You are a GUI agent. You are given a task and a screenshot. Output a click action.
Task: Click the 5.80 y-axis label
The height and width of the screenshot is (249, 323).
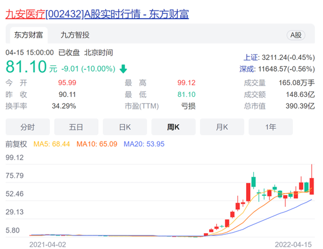pos(12,230)
